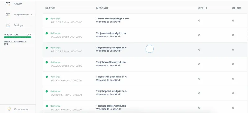This screenshot has height=113, width=248.
Task: Click green status dot for richardroe email
Action: point(47,19)
